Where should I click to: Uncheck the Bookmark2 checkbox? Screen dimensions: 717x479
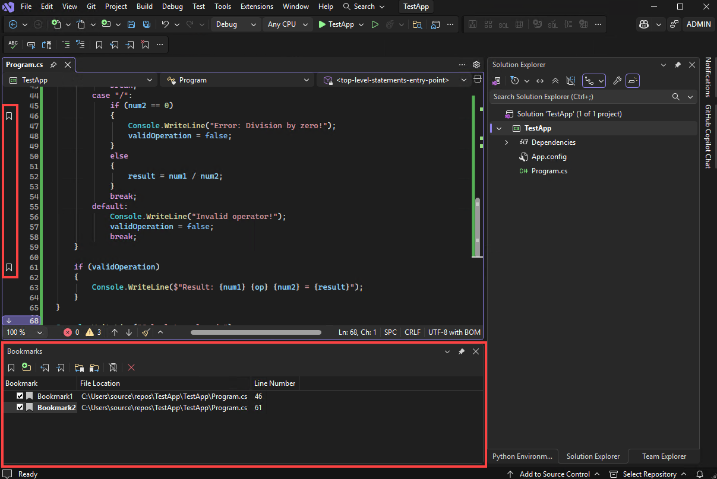pos(20,407)
